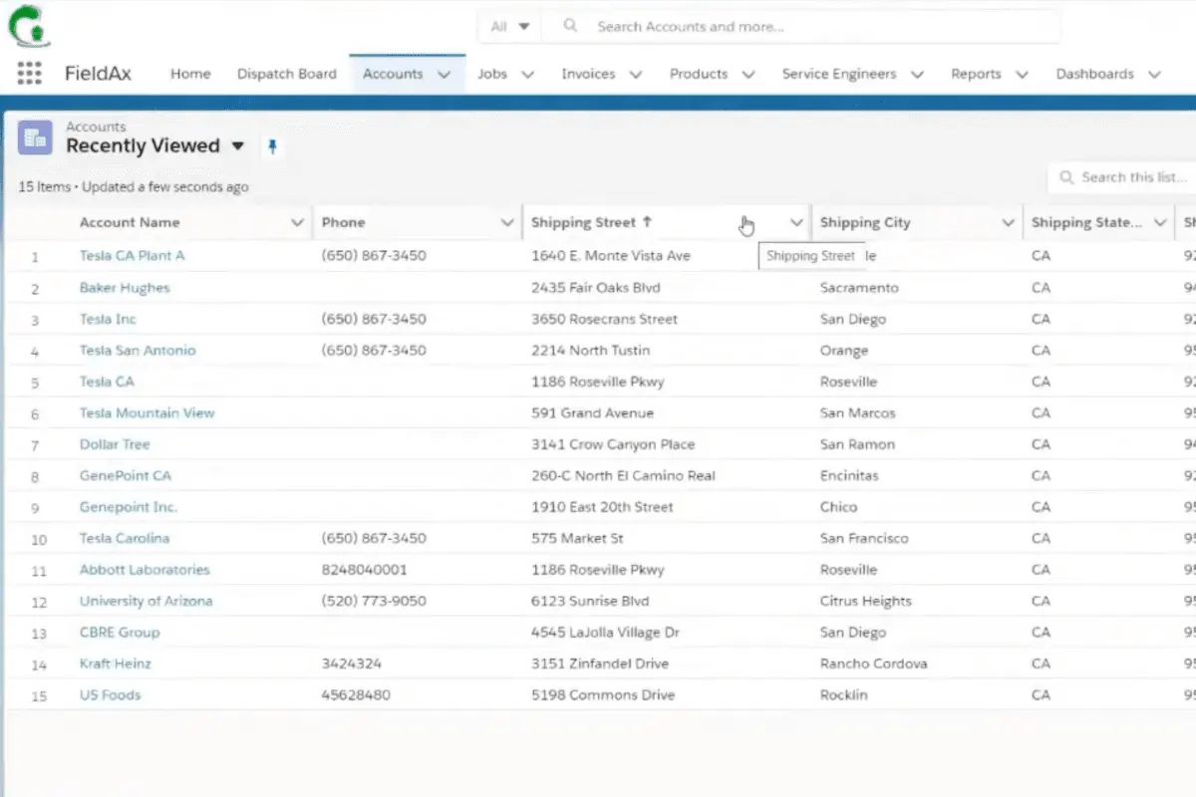The image size is (1196, 797).
Task: Open the Tesla CA account link
Action: tap(107, 382)
